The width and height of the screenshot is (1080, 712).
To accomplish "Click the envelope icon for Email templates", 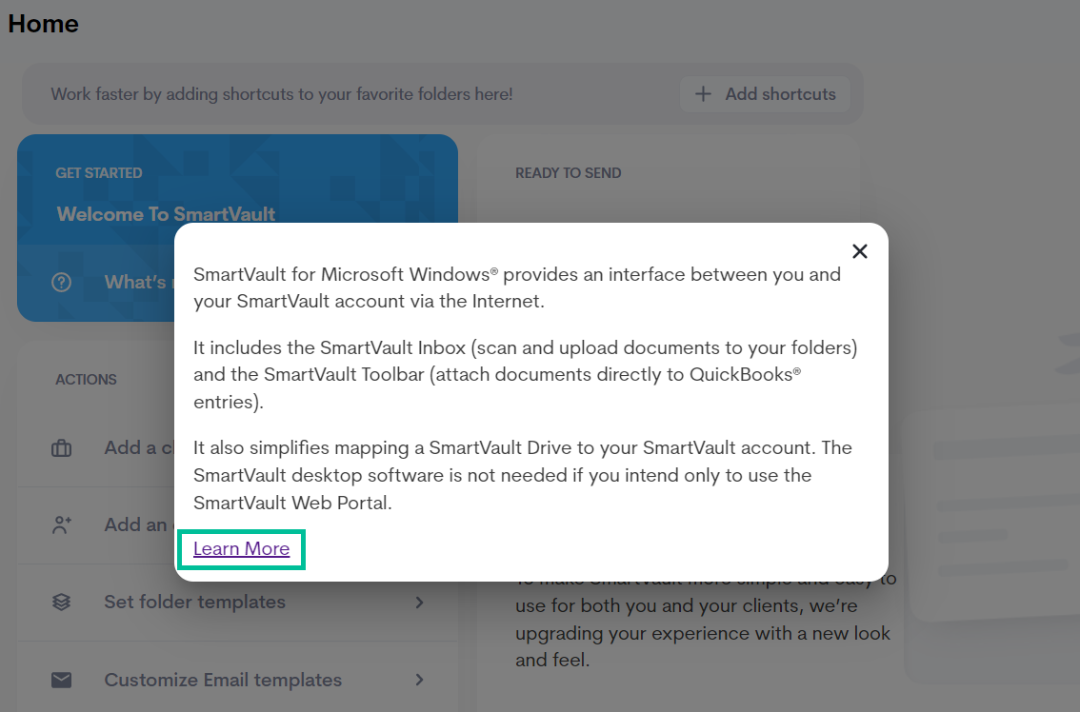I will coord(62,681).
